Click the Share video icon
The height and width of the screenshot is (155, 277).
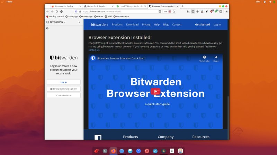pos(216,59)
